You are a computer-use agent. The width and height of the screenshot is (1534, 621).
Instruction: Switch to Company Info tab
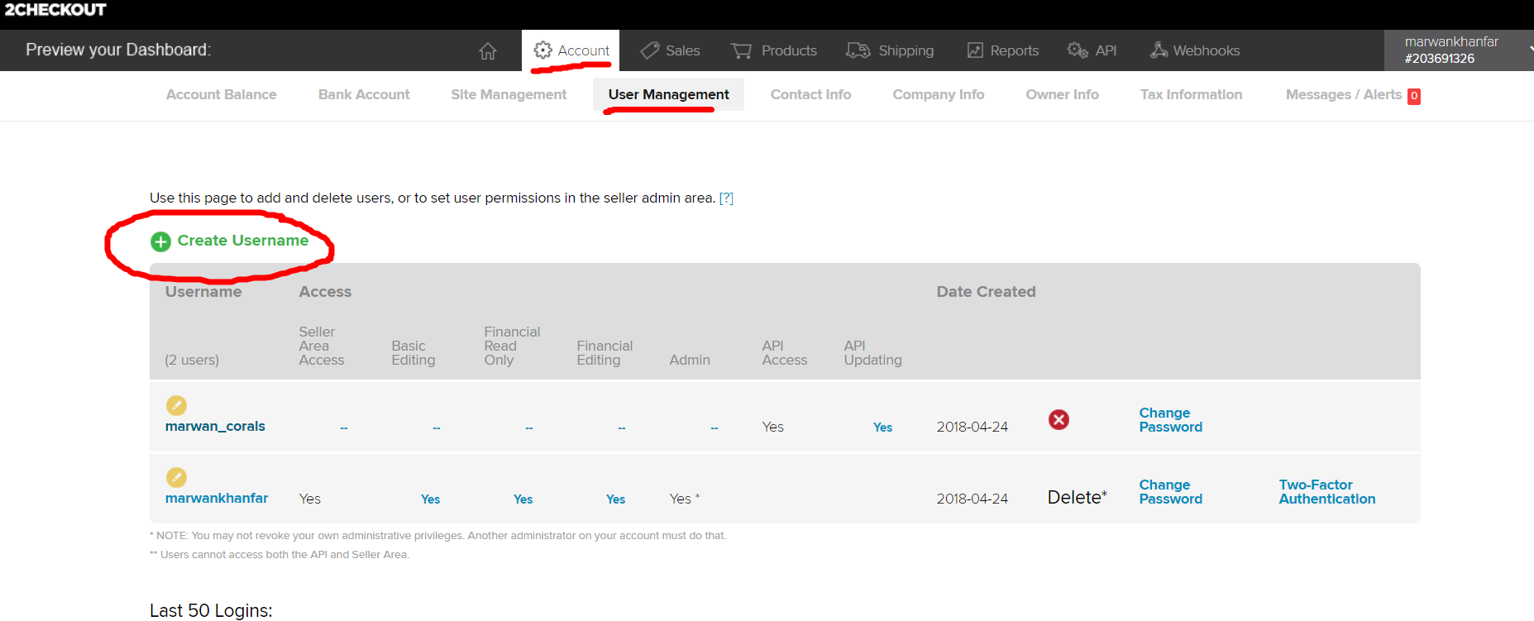click(x=938, y=94)
